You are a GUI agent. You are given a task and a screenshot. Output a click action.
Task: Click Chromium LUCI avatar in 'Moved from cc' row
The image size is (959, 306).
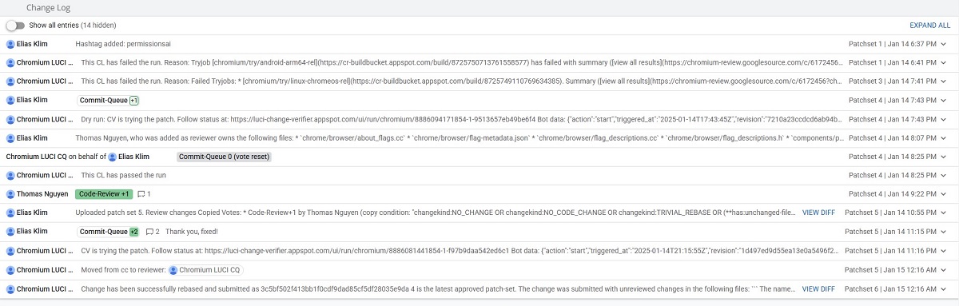point(10,269)
